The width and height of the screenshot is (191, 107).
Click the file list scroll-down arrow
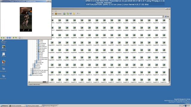(x=169, y=82)
